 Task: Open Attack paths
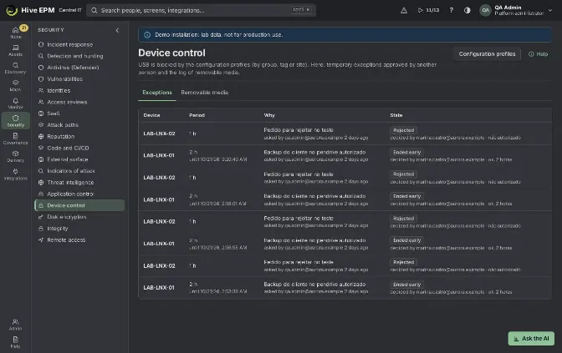click(x=79, y=125)
